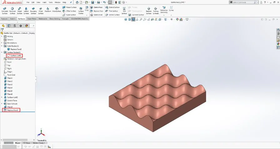Viewport: 280px width, 149px height.
Task: Select the Surface-Loft2 surface body
Action: coord(14,56)
